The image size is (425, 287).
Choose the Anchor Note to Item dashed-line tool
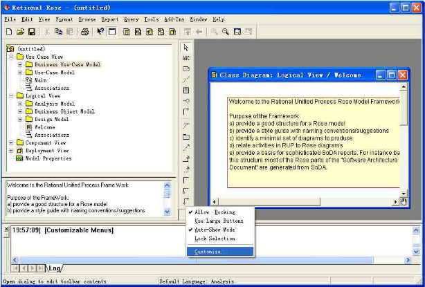(x=186, y=80)
